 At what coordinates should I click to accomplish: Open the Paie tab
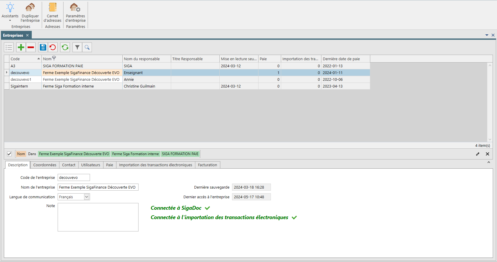tap(110, 165)
